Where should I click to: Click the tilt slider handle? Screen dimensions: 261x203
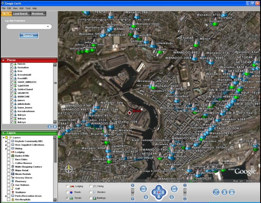click(x=185, y=192)
